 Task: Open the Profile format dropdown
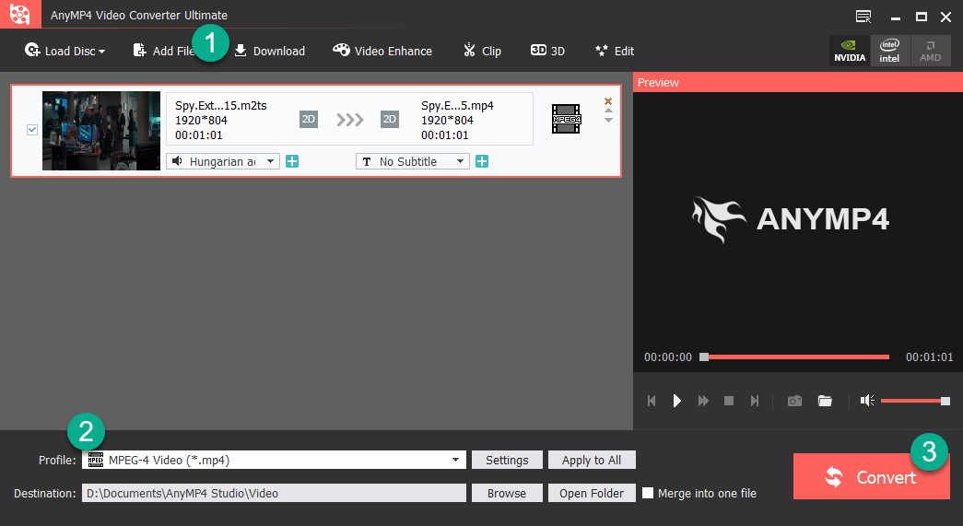tap(274, 460)
